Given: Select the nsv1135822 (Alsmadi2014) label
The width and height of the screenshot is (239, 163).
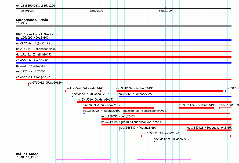Looking at the screenshot, I should (160, 133).
